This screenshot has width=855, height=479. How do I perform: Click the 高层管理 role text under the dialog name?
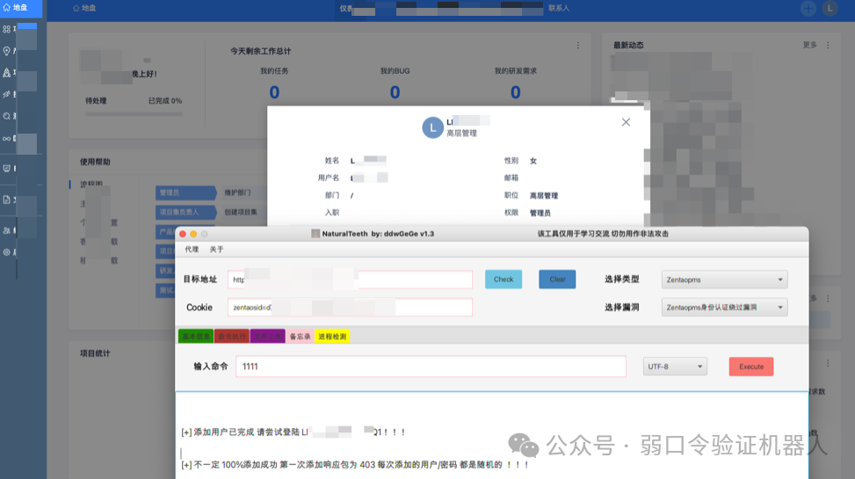[x=462, y=133]
